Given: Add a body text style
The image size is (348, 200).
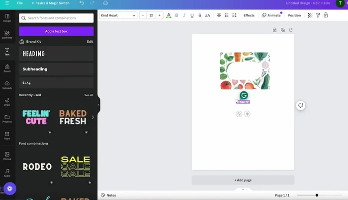Looking at the screenshot, I should click(56, 83).
